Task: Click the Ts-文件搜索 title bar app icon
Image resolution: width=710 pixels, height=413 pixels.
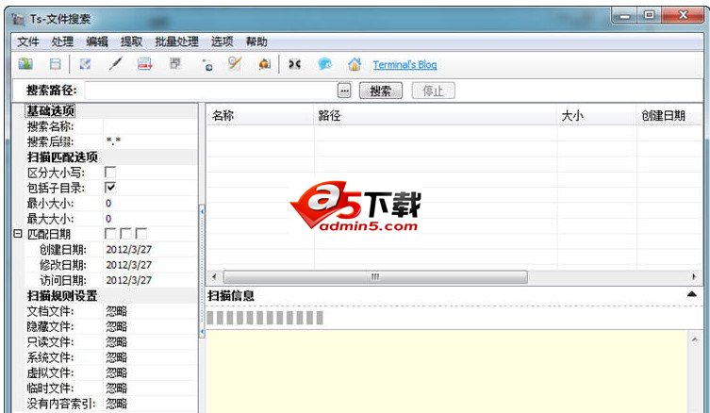Action: 18,19
